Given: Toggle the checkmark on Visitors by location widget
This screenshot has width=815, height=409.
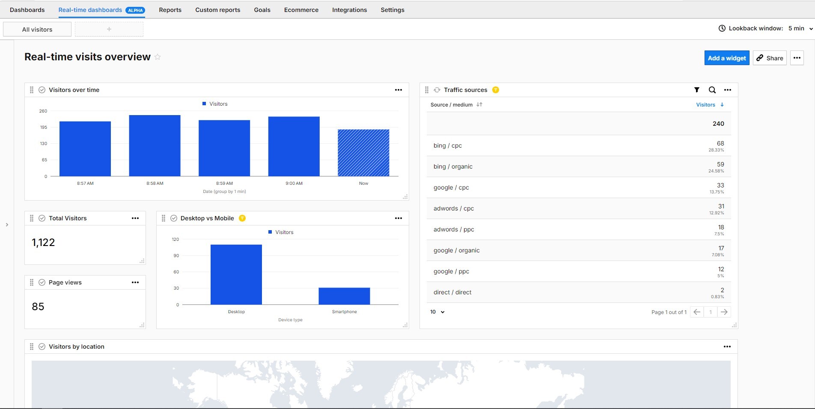Looking at the screenshot, I should (42, 347).
